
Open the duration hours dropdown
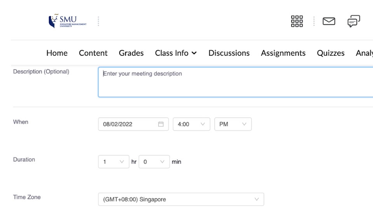pyautogui.click(x=114, y=162)
